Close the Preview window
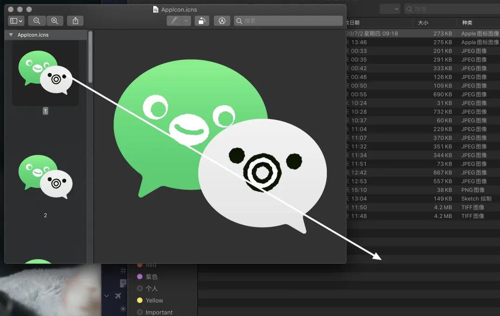 pyautogui.click(x=11, y=10)
